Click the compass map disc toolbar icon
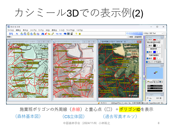 35,34
